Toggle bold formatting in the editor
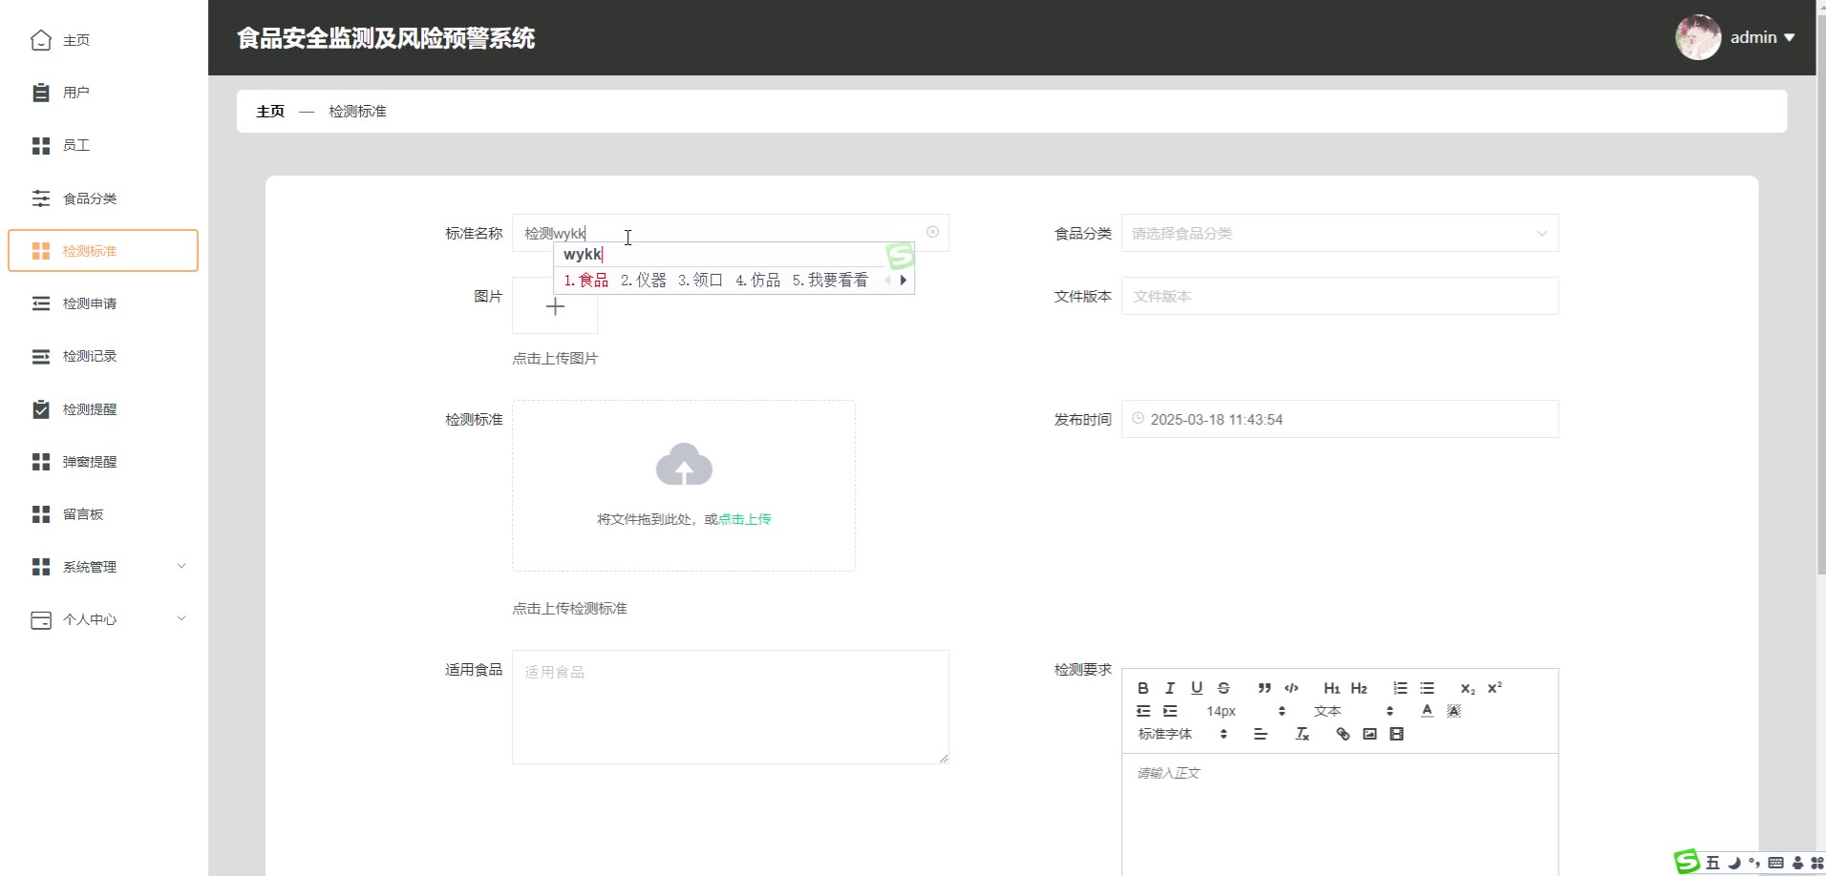This screenshot has width=1826, height=876. 1143,688
